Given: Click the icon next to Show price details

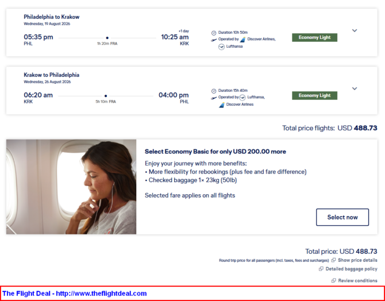Looking at the screenshot, I should pos(334,260).
